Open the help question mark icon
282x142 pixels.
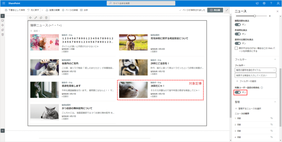pos(271,3)
